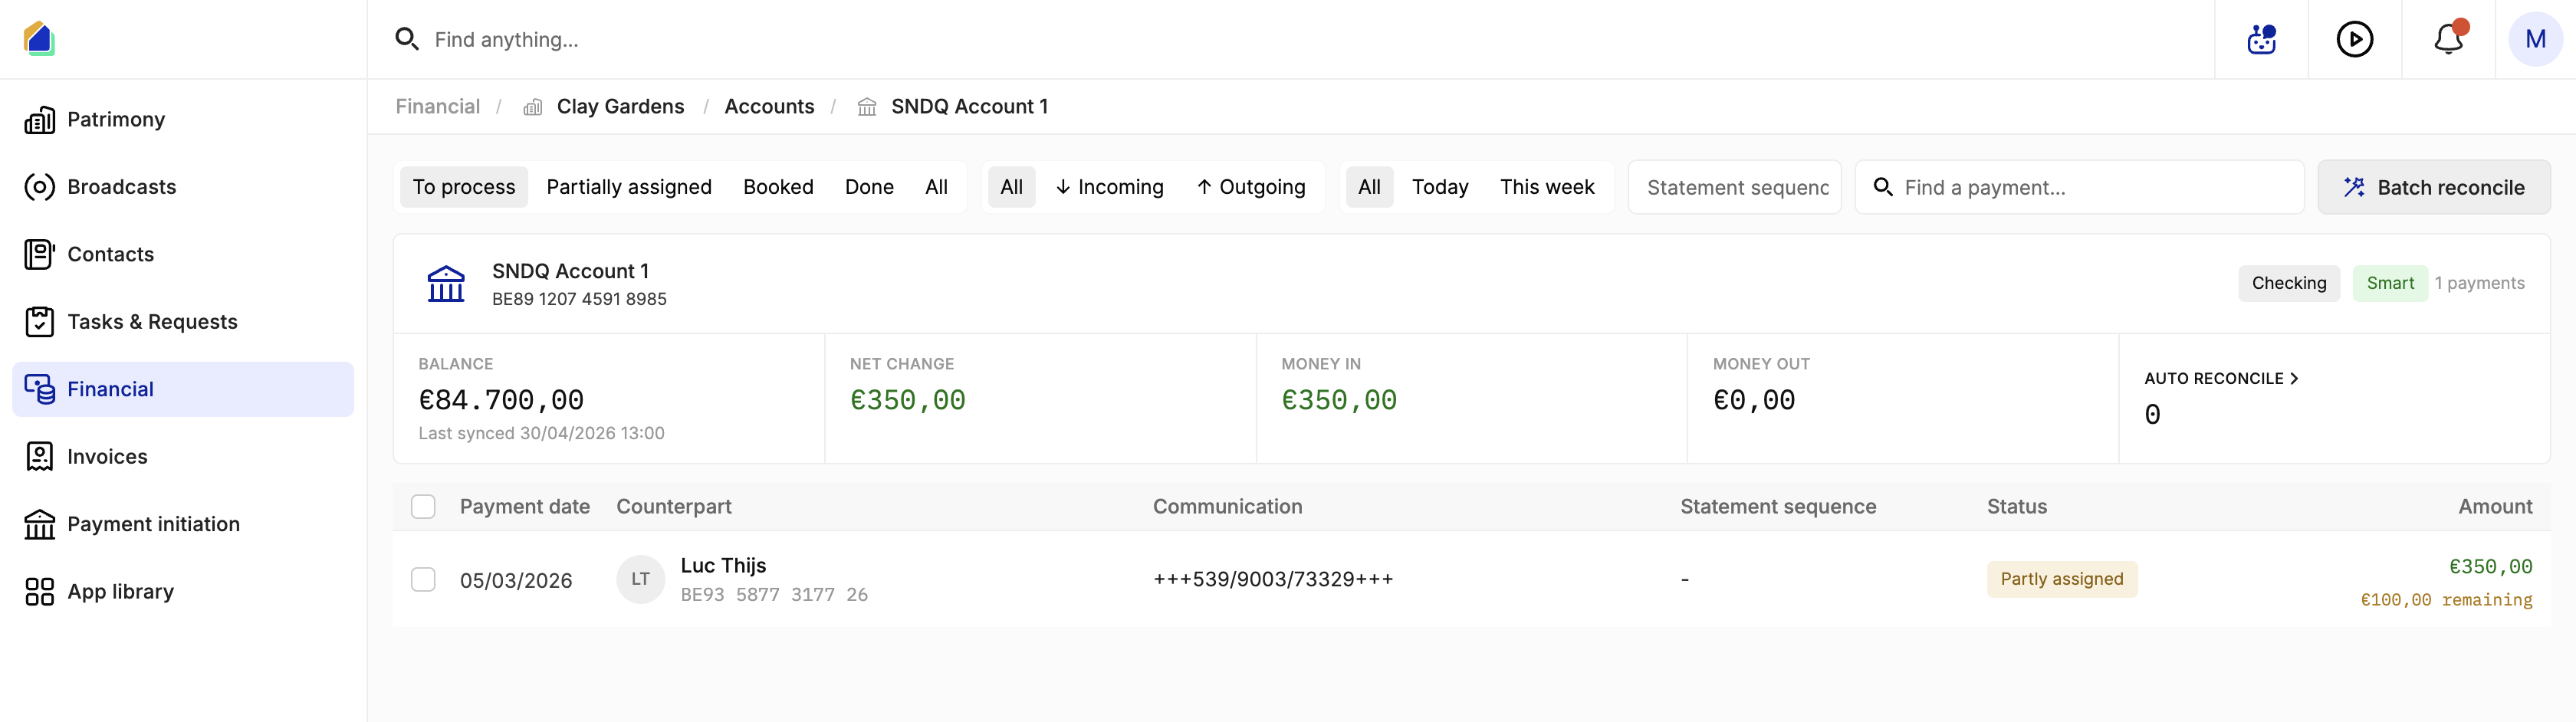Click the Payment date column header
Screen dimensions: 2576x722
[524, 507]
